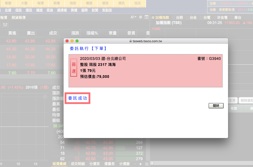Click the underlined 期貨 link

click(50, 10)
